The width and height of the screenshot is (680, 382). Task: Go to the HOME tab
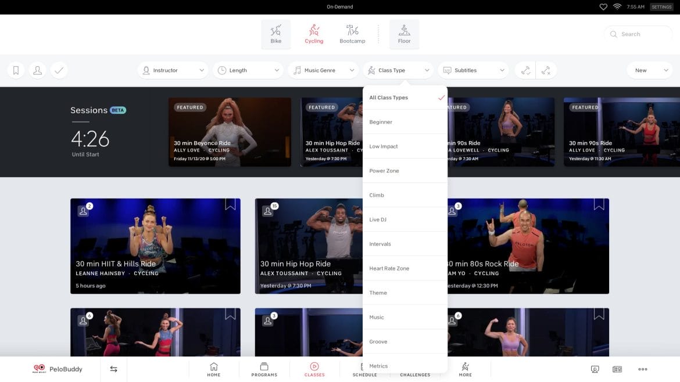point(214,369)
